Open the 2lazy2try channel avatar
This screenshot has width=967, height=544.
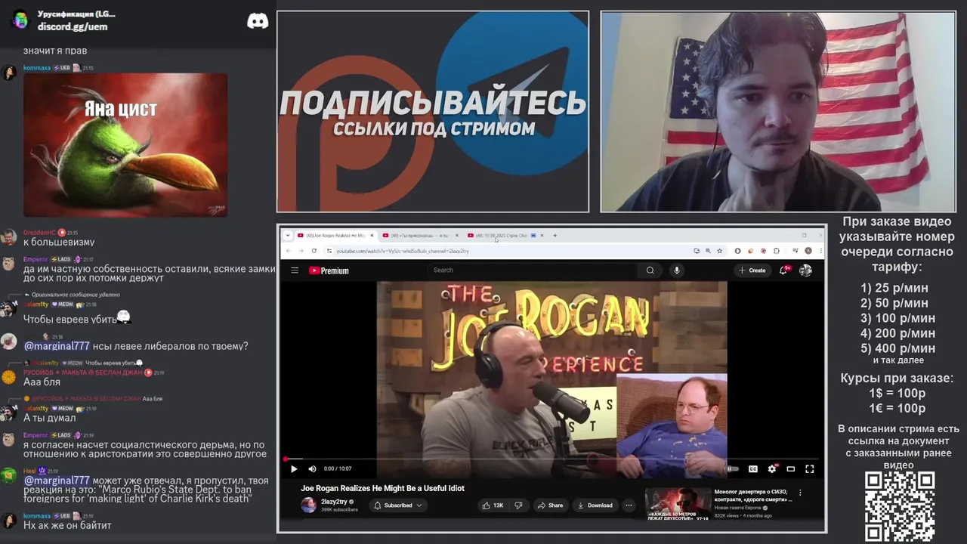pyautogui.click(x=309, y=505)
